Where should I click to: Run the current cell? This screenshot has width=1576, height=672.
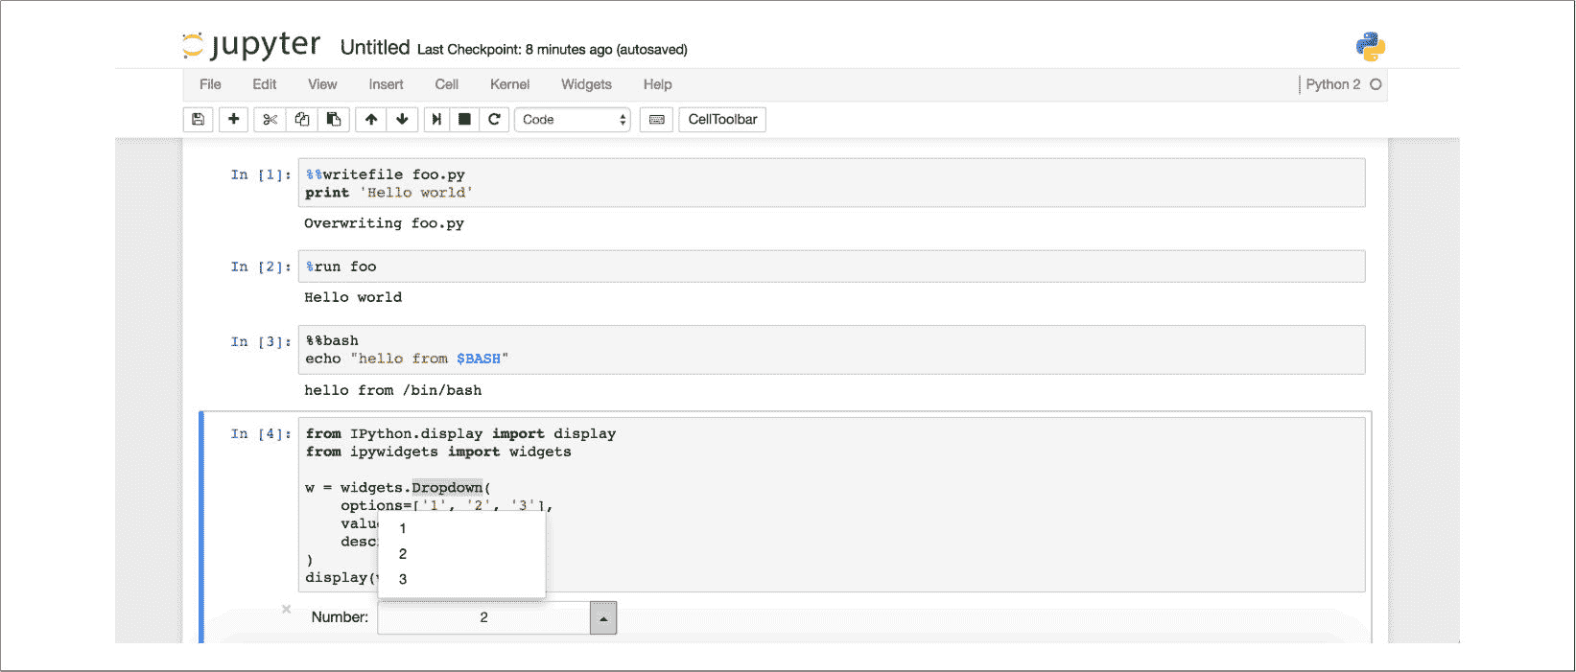436,120
